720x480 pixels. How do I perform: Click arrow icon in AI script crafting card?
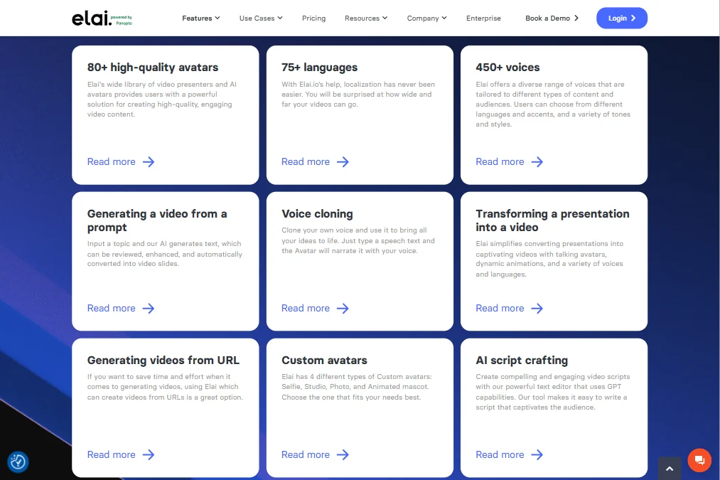point(537,454)
